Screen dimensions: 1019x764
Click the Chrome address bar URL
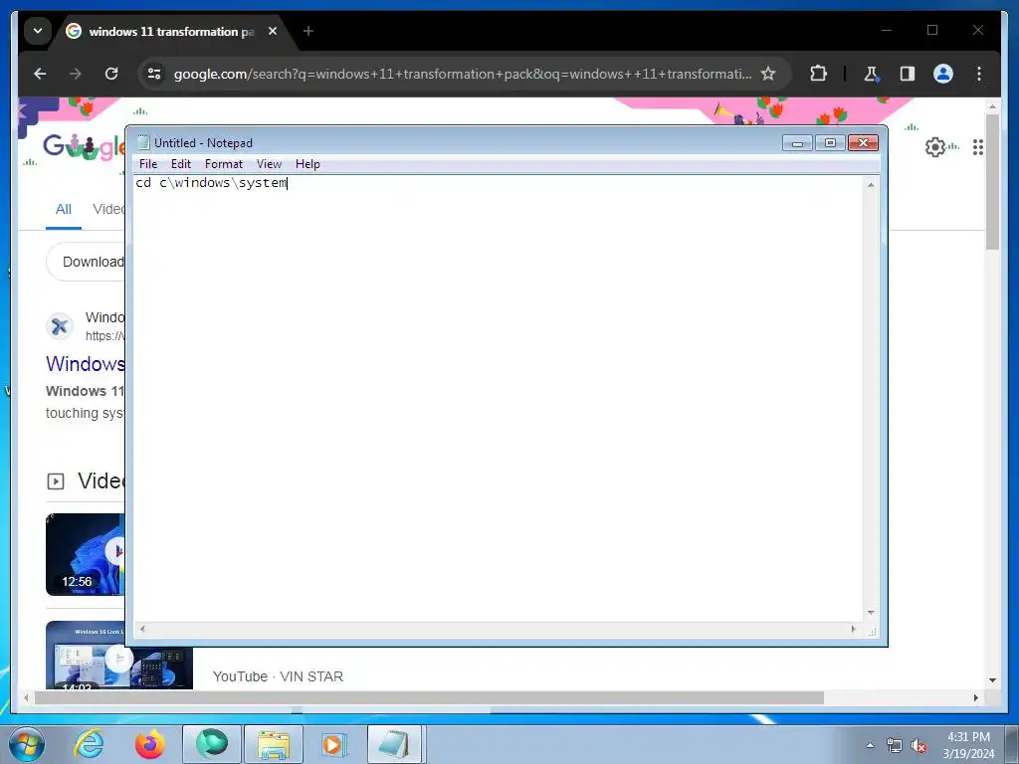coord(462,74)
